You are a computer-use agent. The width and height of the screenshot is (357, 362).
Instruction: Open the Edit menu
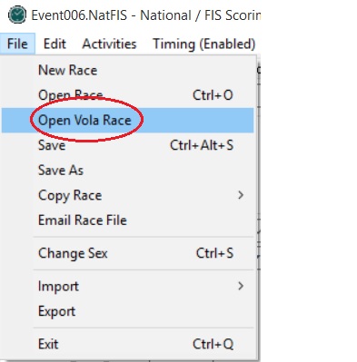click(x=55, y=44)
